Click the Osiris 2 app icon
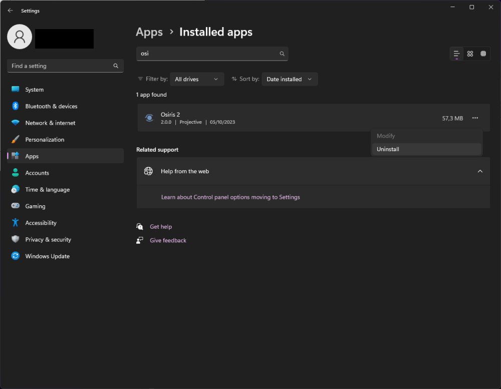This screenshot has height=389, width=501. click(149, 118)
